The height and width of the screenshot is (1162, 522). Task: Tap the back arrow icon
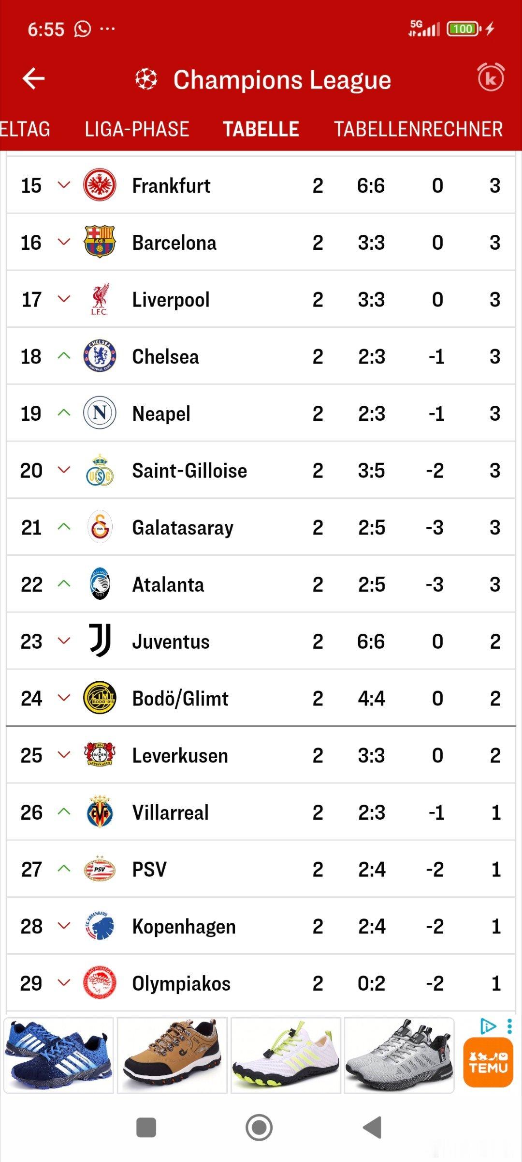(x=33, y=79)
